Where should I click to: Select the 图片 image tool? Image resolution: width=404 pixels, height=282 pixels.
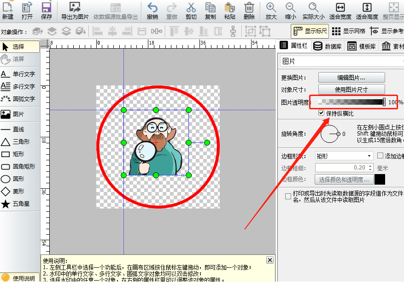[20, 114]
